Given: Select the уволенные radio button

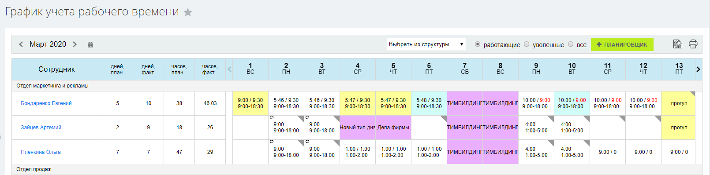Looking at the screenshot, I should point(527,44).
